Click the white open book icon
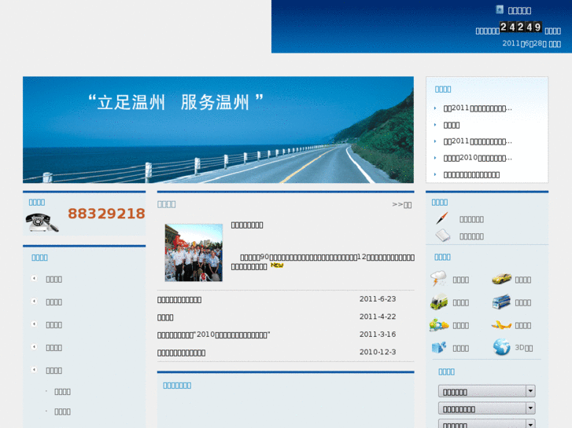This screenshot has height=428, width=572. 443,236
